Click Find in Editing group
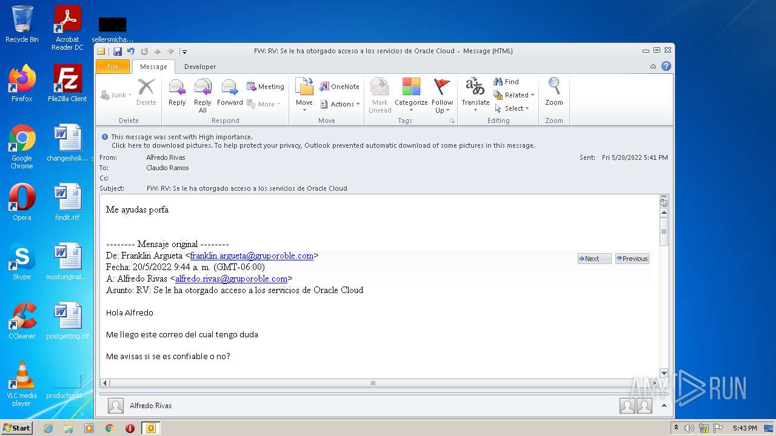Screen dimensions: 776x436 (507, 82)
